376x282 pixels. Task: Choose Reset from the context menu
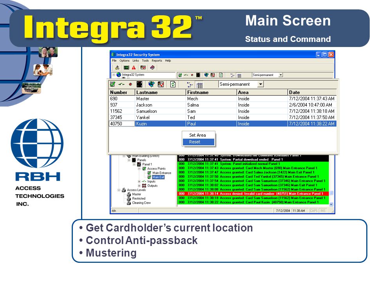click(199, 142)
